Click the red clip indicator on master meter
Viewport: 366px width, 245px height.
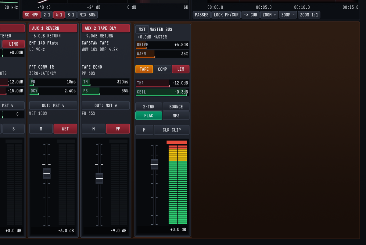coord(177,142)
